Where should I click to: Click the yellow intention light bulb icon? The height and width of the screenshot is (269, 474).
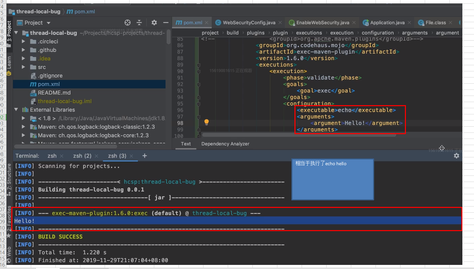point(207,122)
